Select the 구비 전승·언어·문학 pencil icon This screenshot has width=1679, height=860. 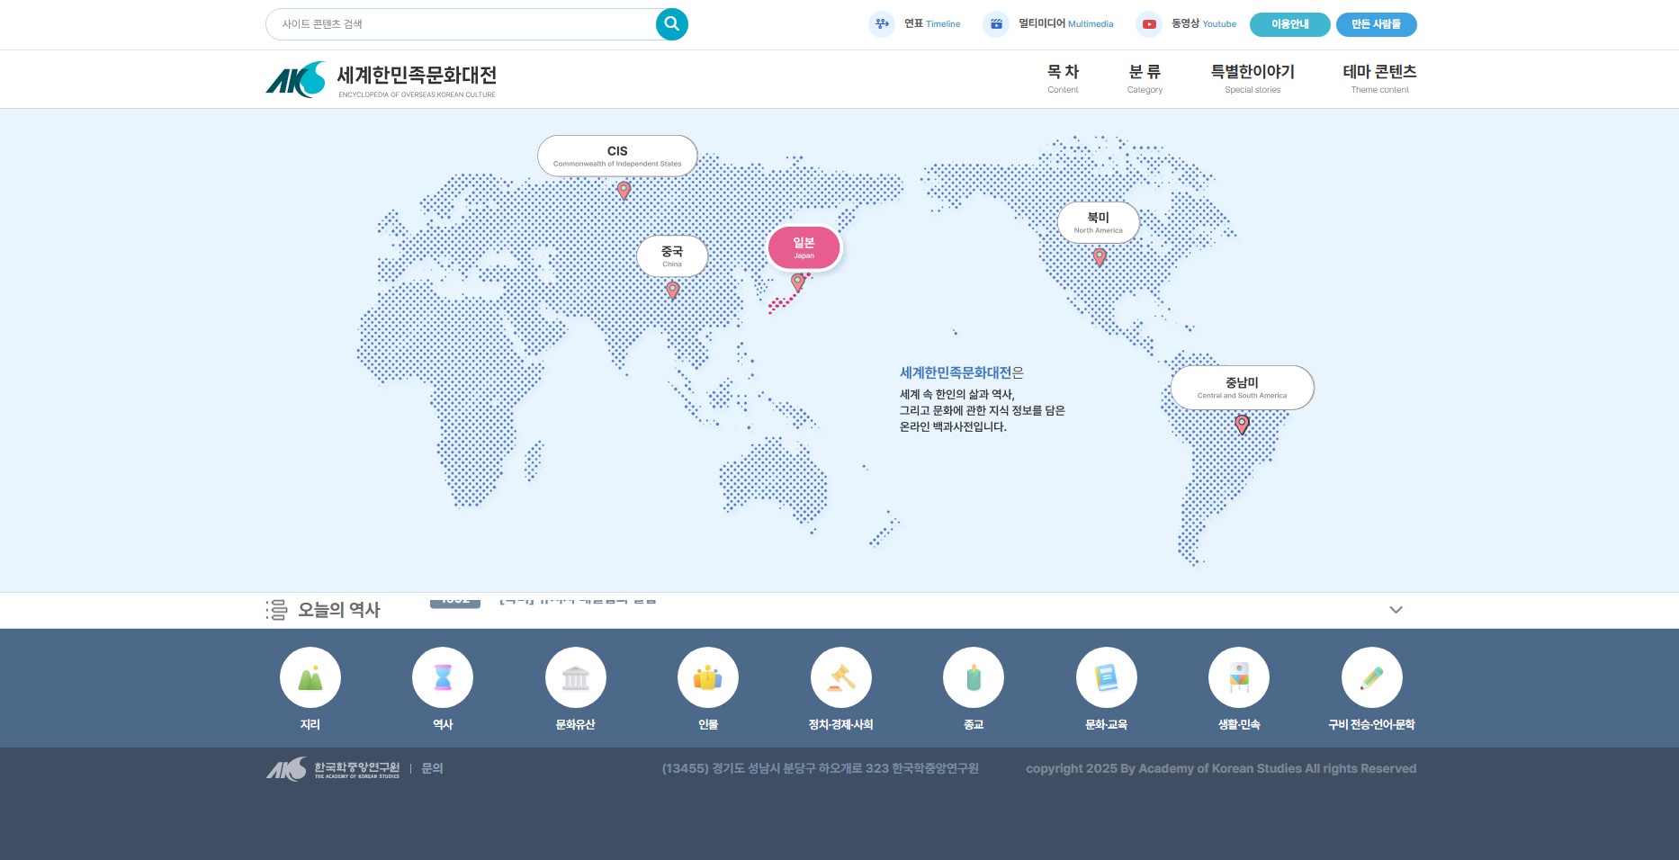(x=1372, y=677)
